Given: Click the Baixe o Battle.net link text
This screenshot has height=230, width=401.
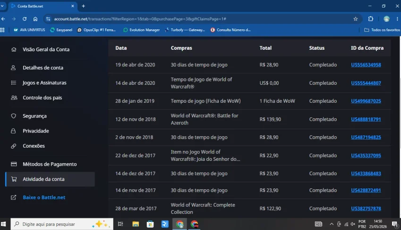Looking at the screenshot, I should (44, 197).
